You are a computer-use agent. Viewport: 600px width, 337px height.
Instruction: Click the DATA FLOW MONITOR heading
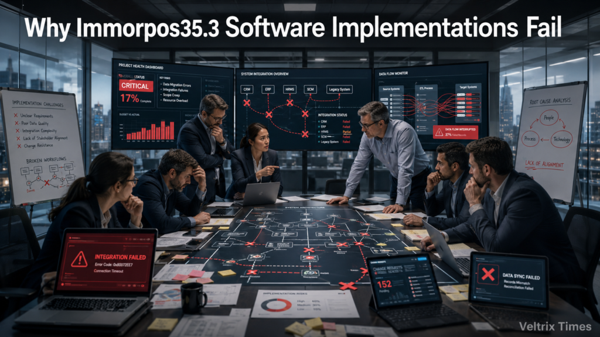tap(393, 74)
